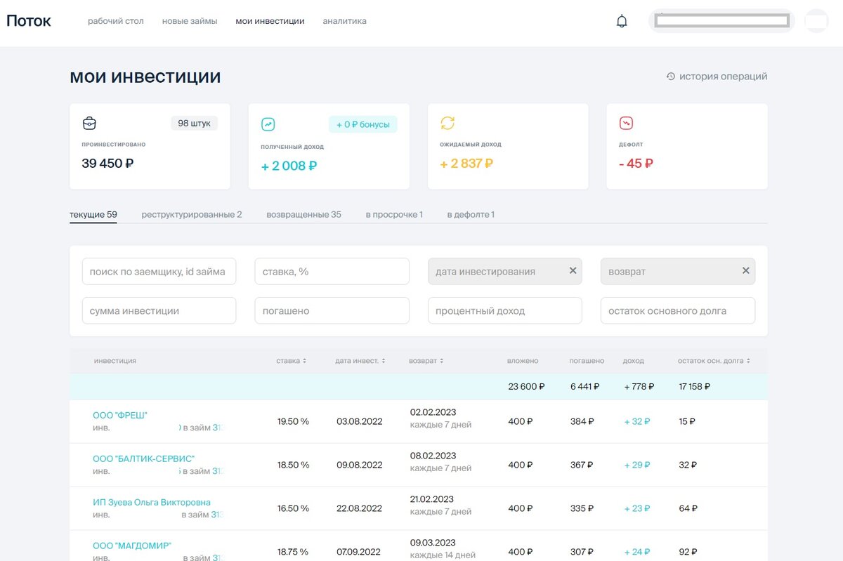Open the возврат date filter
Viewport: 843px width, 561px height.
click(x=678, y=272)
